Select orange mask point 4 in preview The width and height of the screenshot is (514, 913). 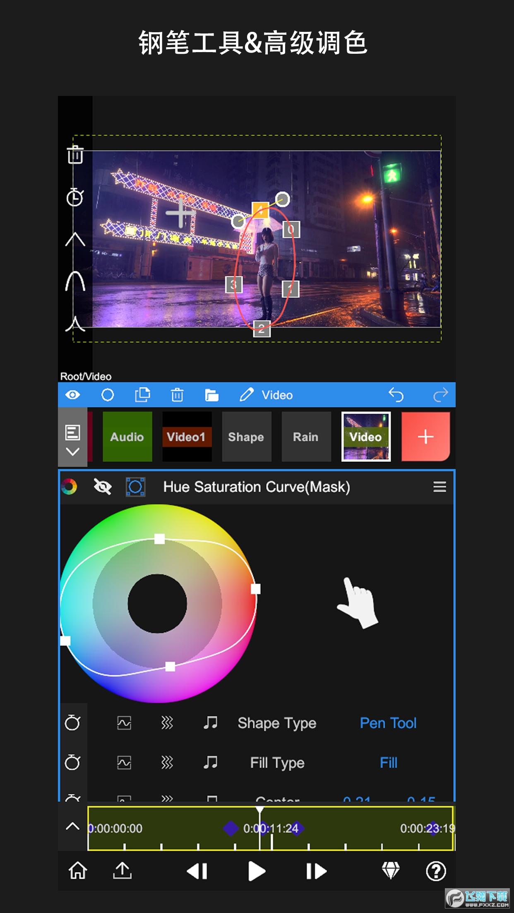coord(260,210)
